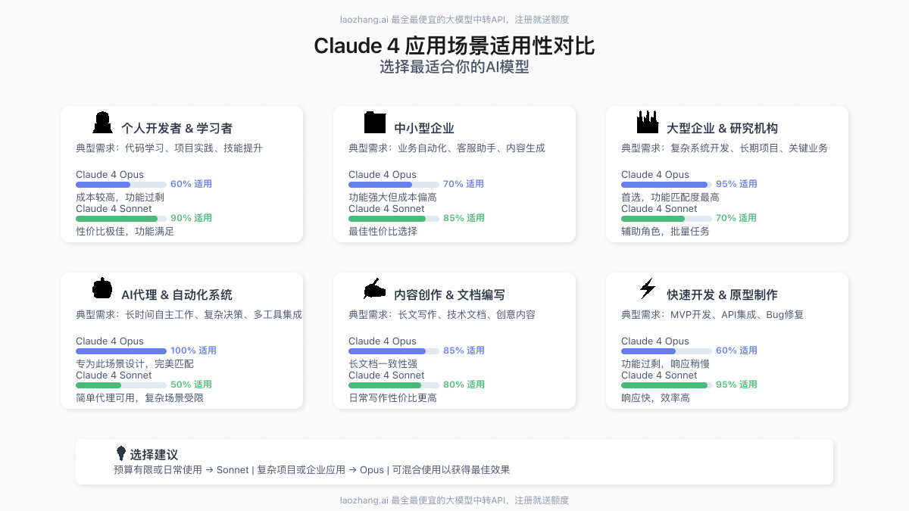The width and height of the screenshot is (909, 511).
Task: Click the title Claude 4 应用场景适用性对比
Action: coord(454,46)
